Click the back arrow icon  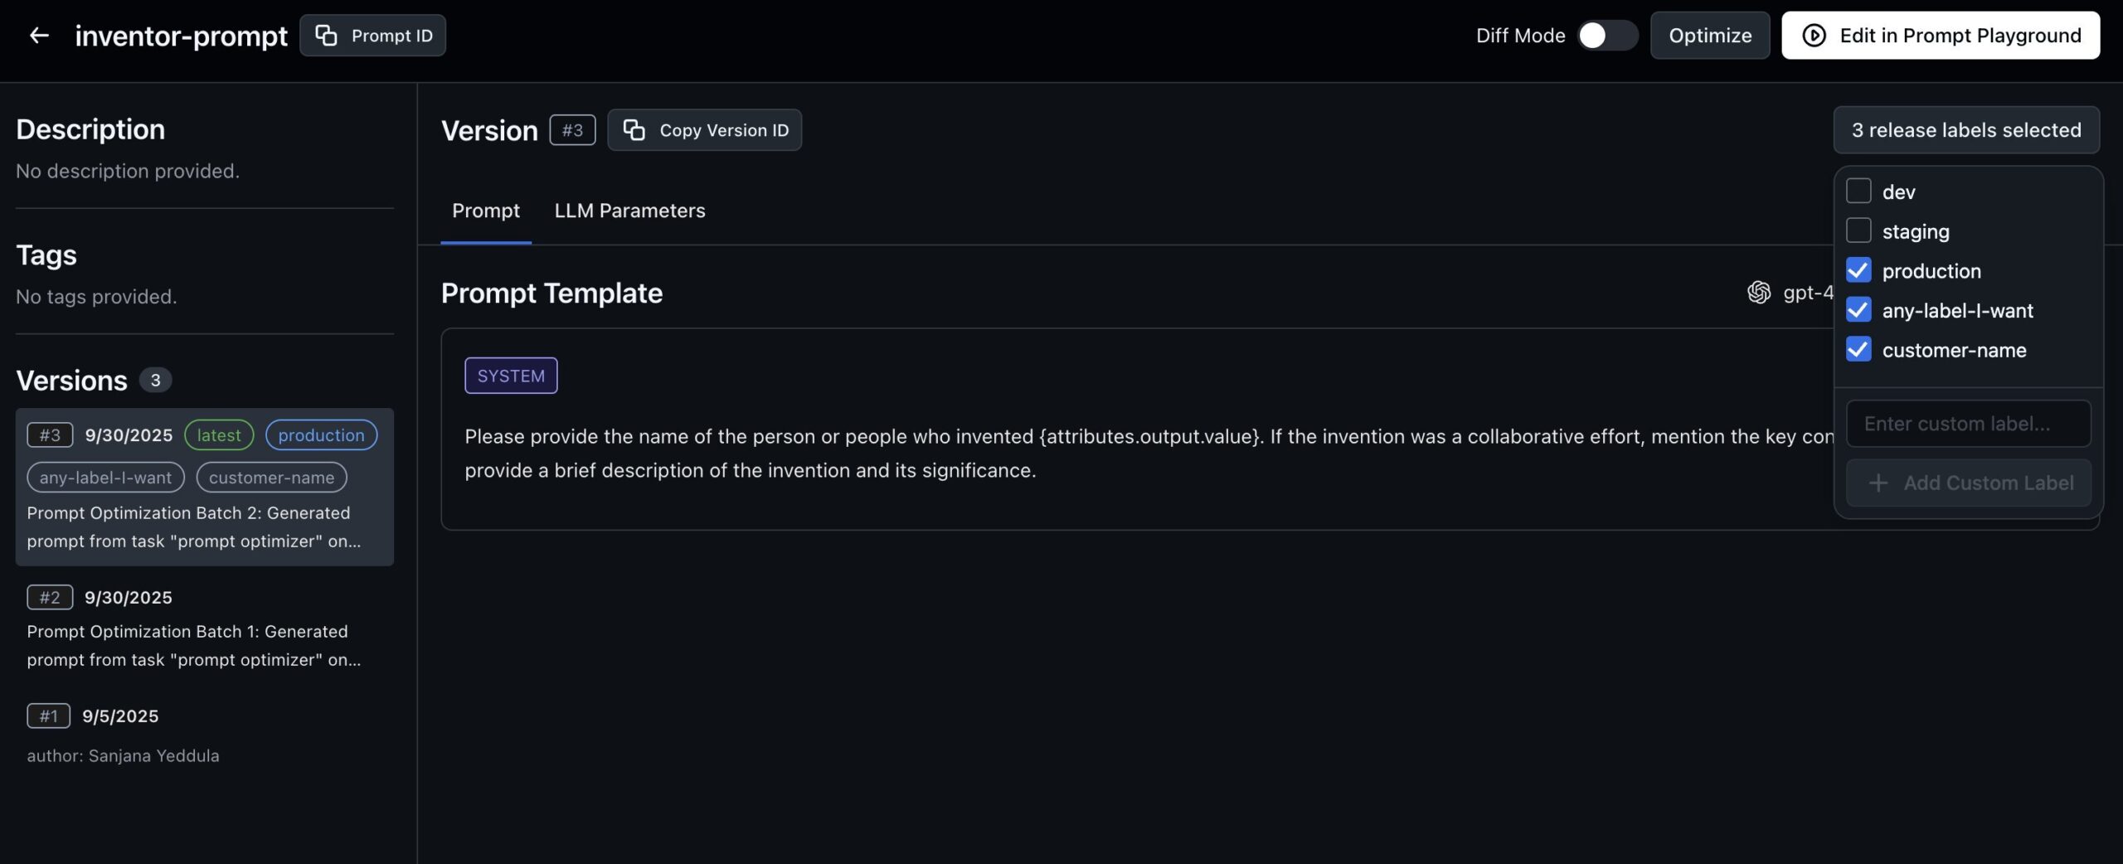[39, 36]
